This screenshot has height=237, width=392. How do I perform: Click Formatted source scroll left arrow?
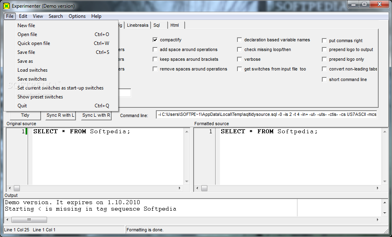coord(197,188)
